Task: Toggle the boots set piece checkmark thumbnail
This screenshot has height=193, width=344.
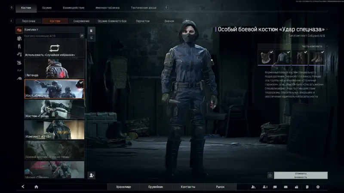Action: (317, 57)
